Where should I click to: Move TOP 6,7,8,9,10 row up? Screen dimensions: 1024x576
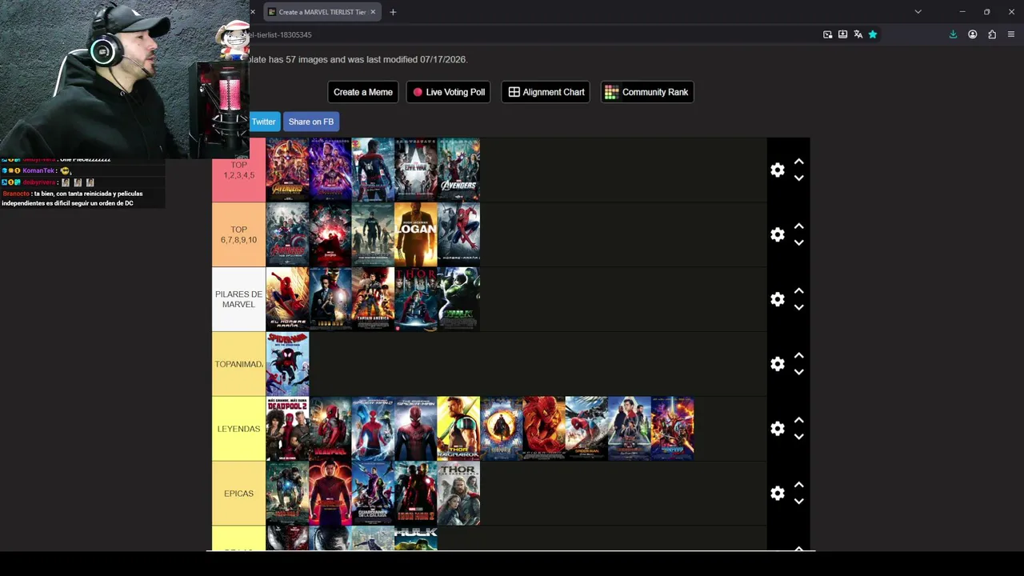798,226
